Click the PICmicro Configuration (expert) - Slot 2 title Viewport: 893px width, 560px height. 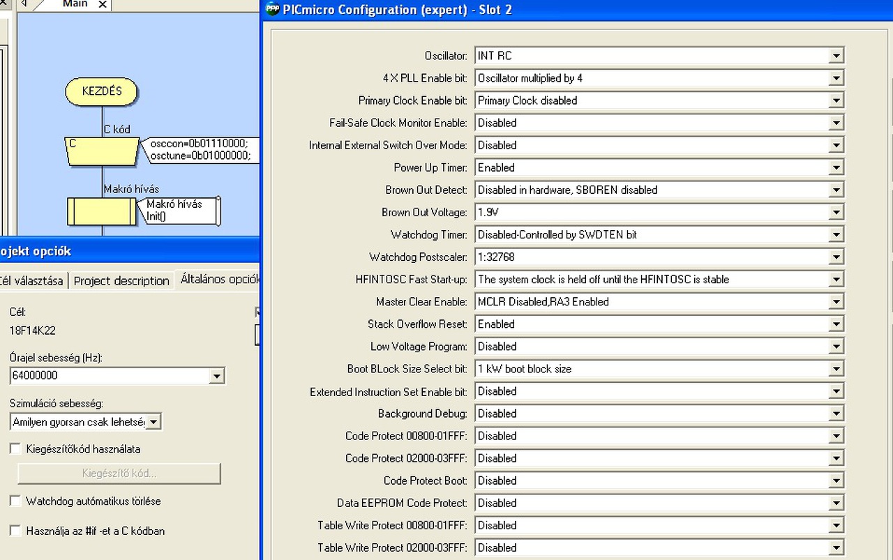click(398, 10)
